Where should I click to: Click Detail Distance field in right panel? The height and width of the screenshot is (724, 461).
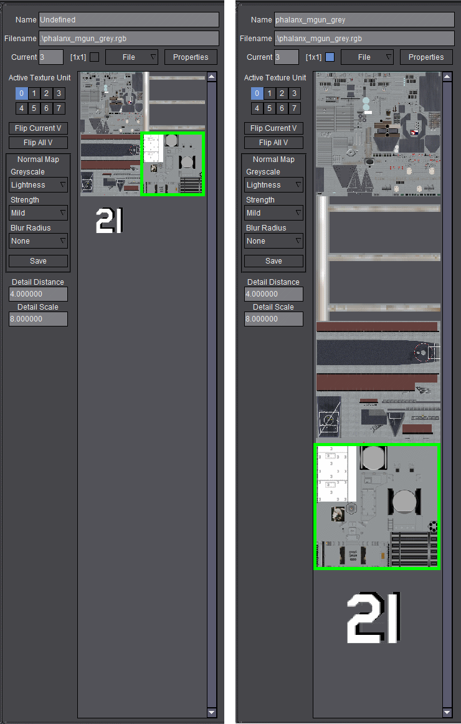click(x=273, y=294)
